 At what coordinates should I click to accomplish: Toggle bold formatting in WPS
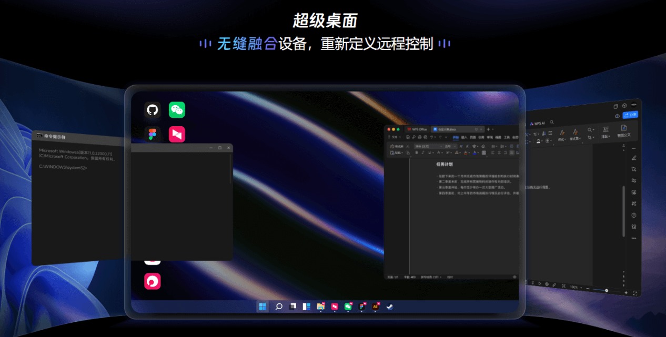417,152
